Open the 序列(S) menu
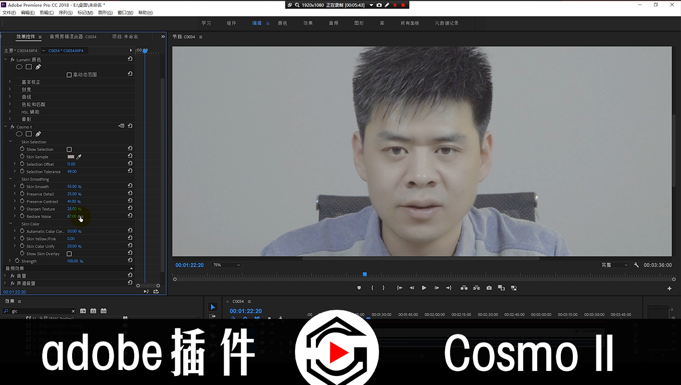The height and width of the screenshot is (385, 681). 66,13
